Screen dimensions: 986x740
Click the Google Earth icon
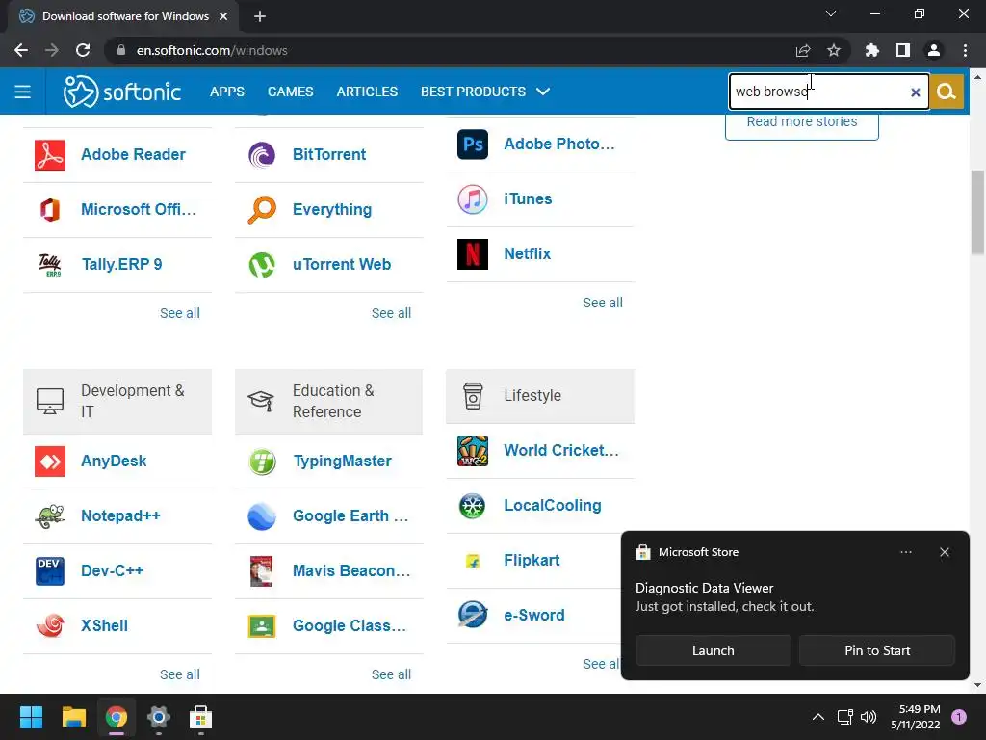coord(262,516)
